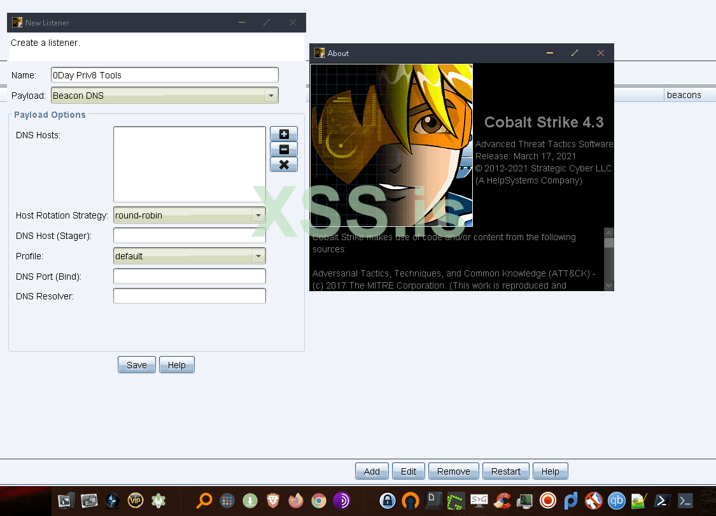Click the Remove listener button

(x=453, y=471)
